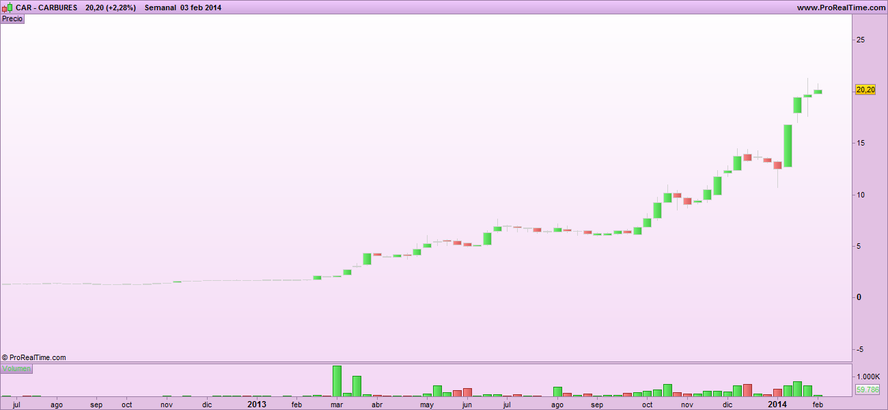This screenshot has height=410, width=888.
Task: Click the candlestick chart icon beside CAR
Action: tap(7, 8)
